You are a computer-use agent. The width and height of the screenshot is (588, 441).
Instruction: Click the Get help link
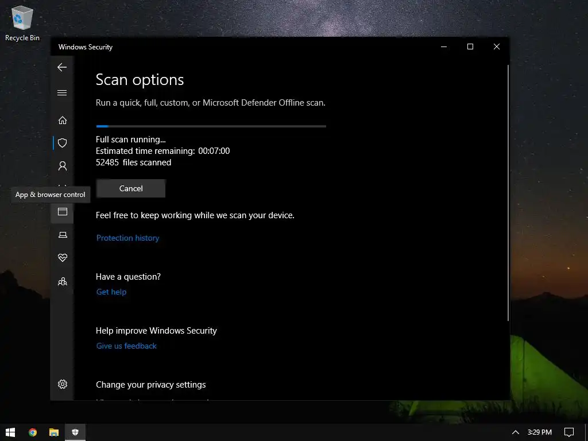pyautogui.click(x=111, y=292)
